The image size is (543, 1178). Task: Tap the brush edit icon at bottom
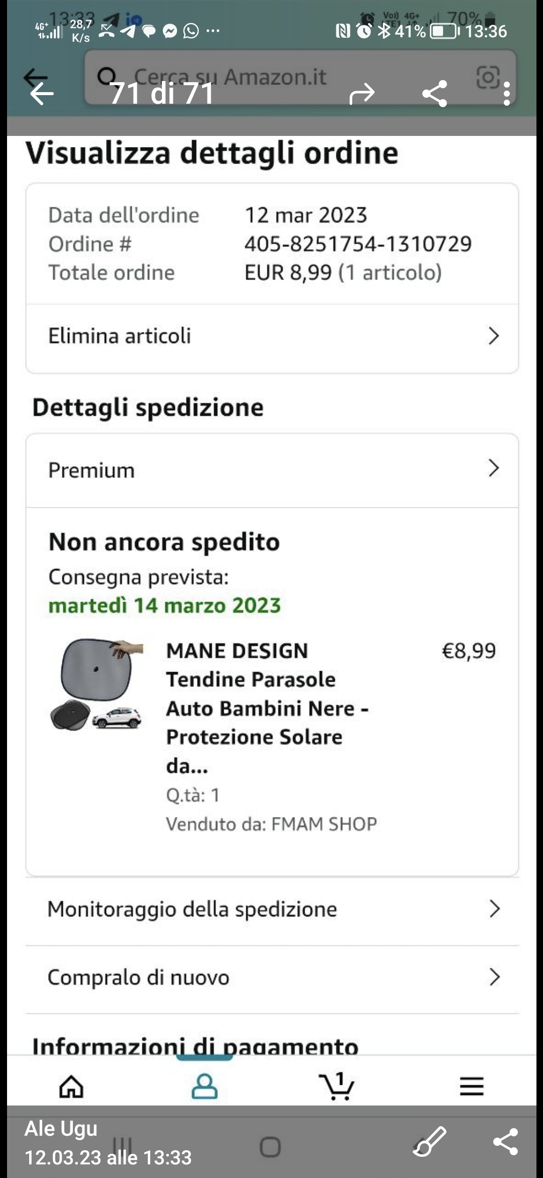(429, 1141)
